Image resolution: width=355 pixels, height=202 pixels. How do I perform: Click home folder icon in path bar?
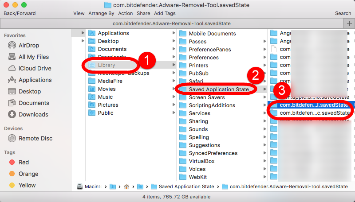[x=126, y=186]
